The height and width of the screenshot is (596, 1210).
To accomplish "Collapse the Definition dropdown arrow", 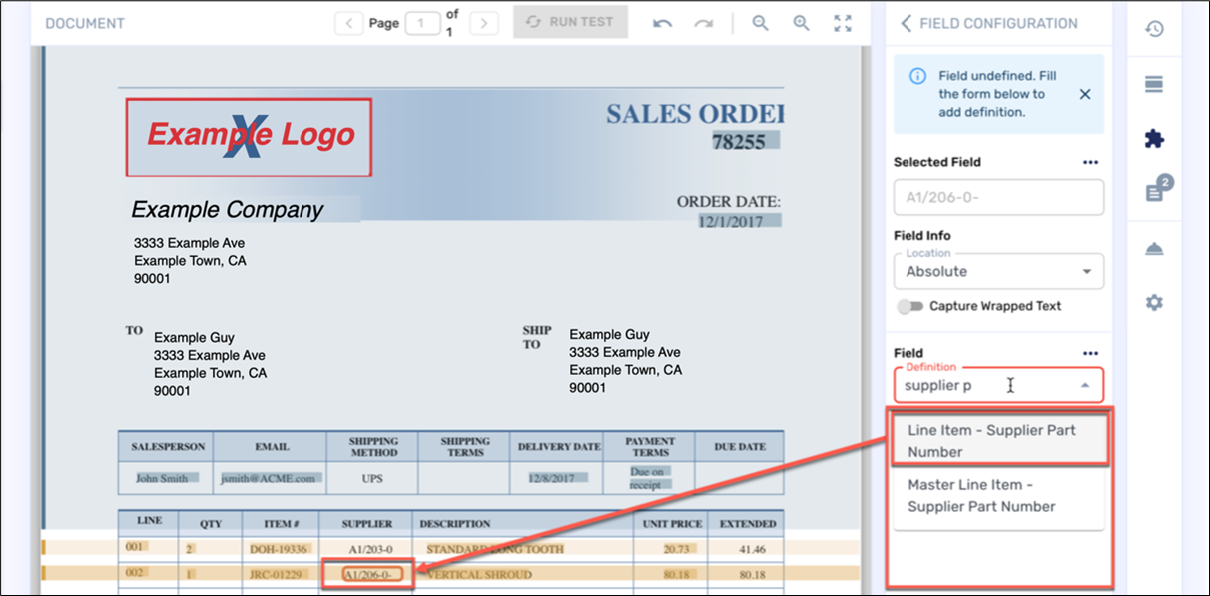I will (1085, 385).
